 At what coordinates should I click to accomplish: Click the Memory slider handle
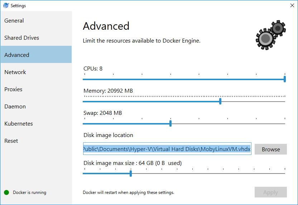tap(220, 101)
